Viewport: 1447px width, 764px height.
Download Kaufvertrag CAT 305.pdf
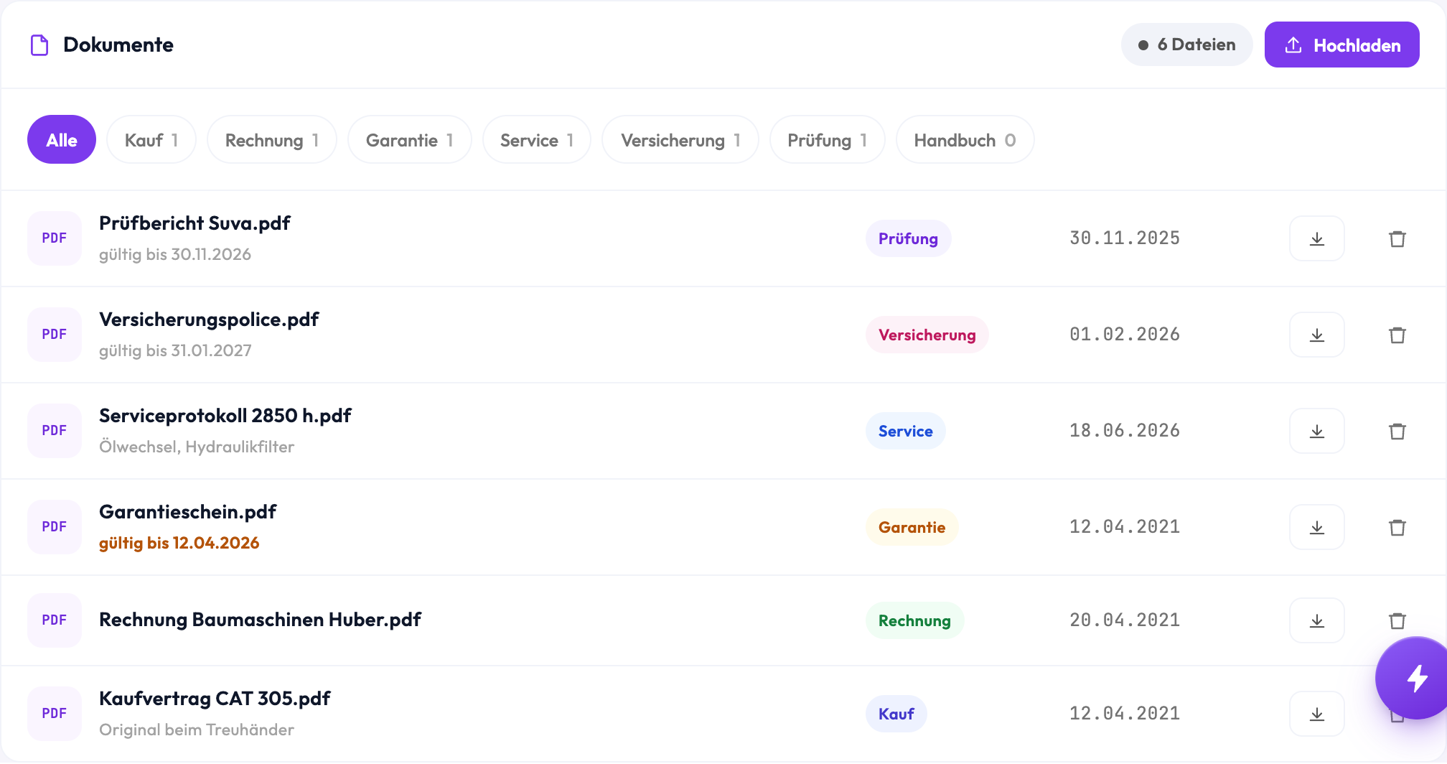click(1316, 714)
